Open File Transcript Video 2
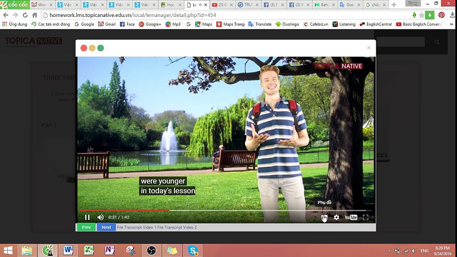Viewport: 457px width, 257px height. 177,227
